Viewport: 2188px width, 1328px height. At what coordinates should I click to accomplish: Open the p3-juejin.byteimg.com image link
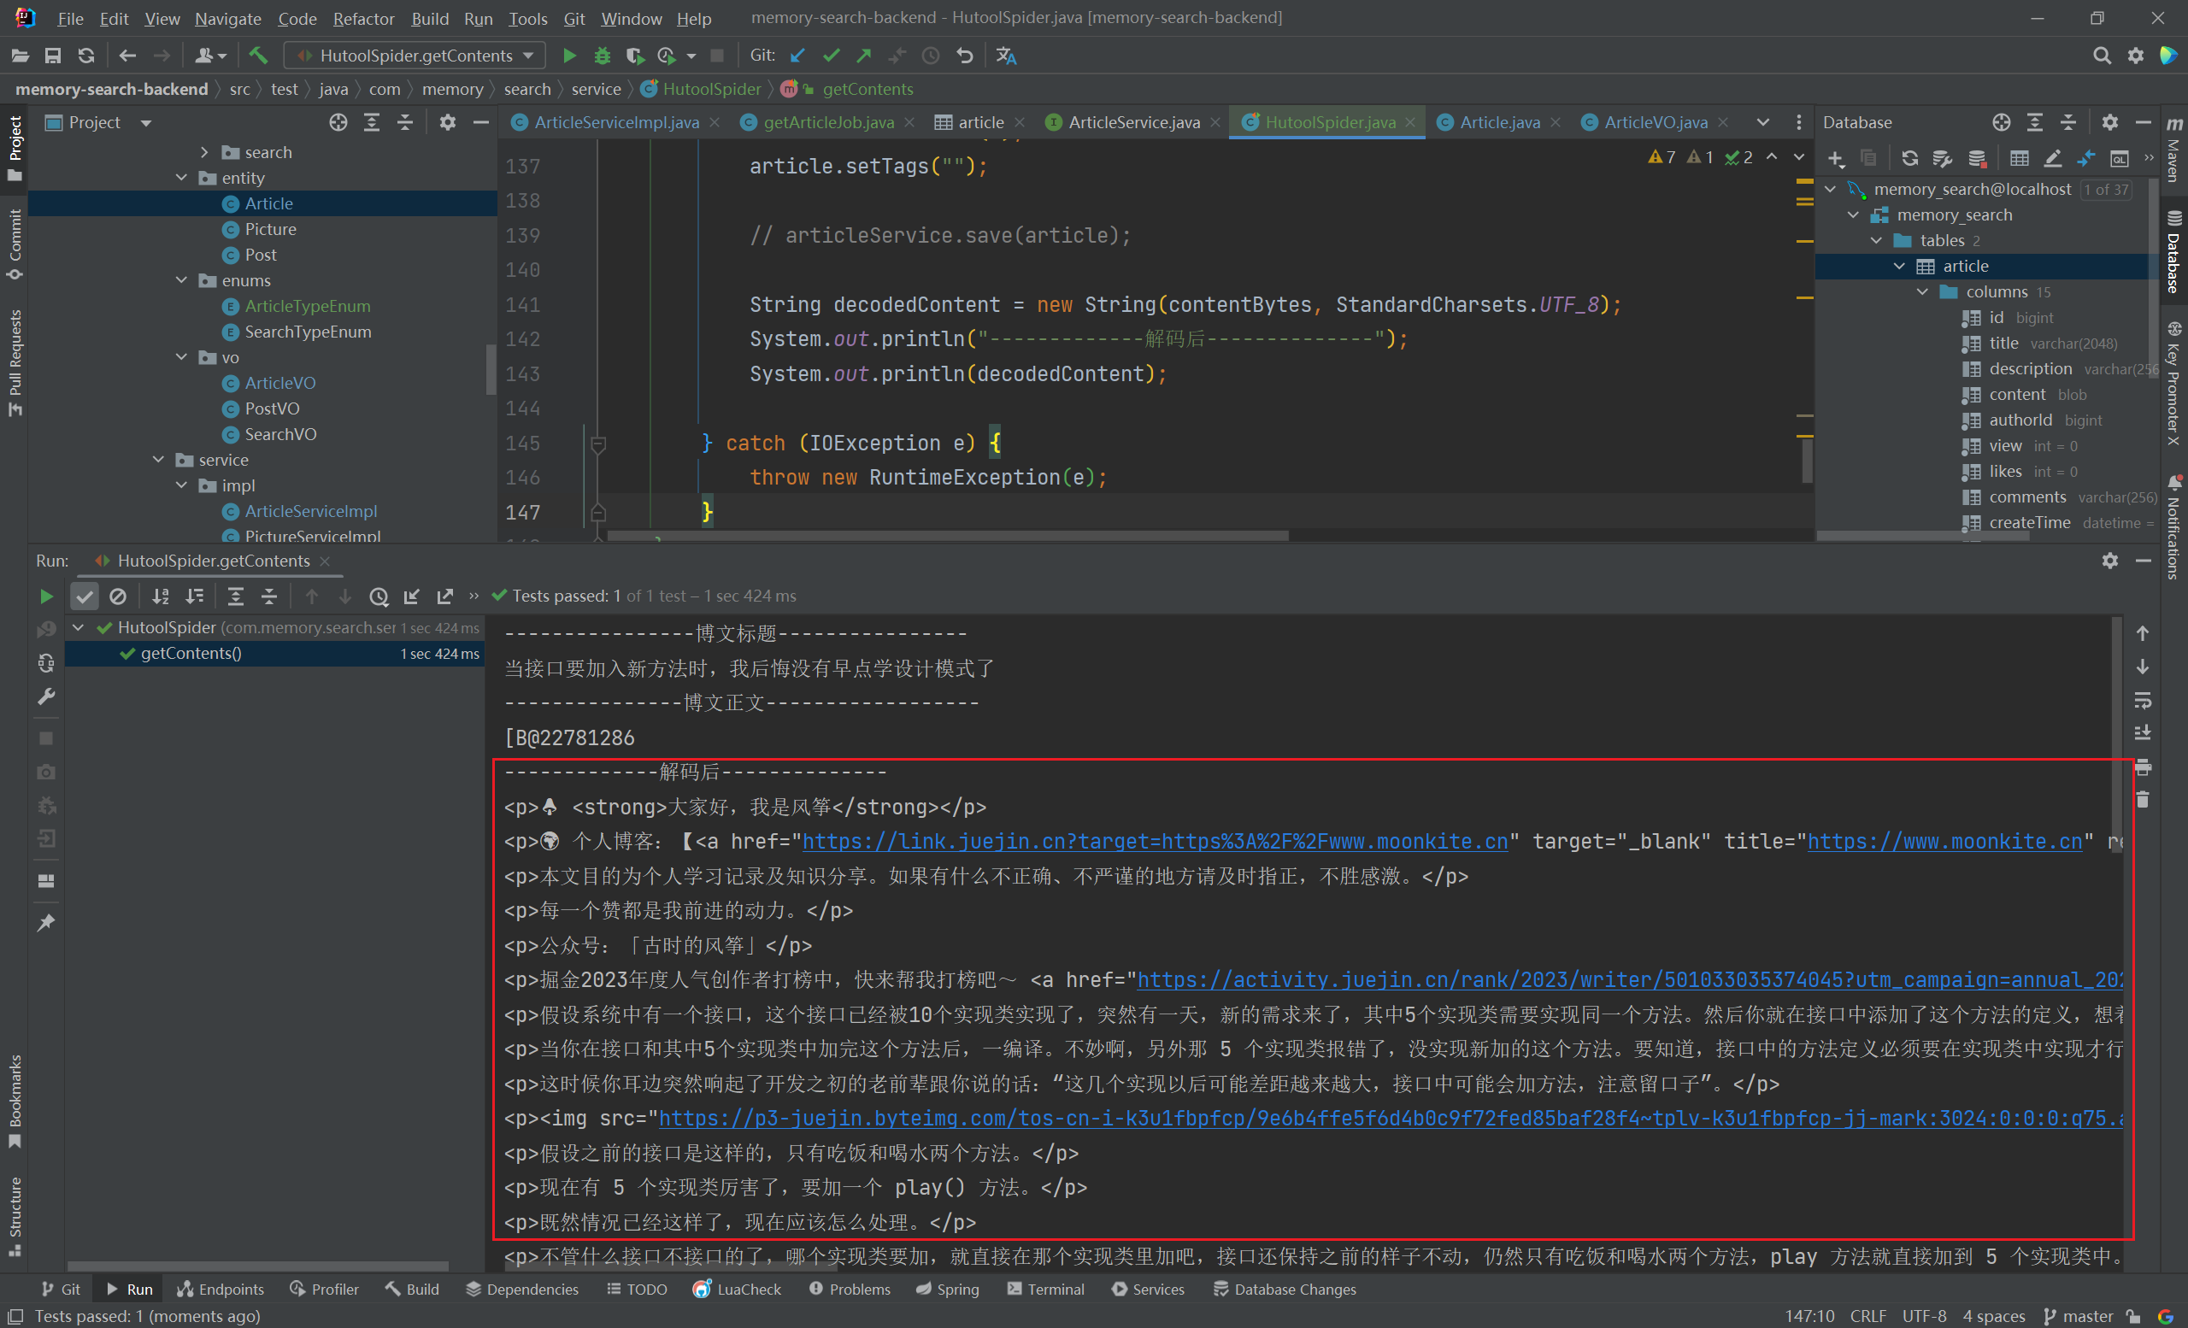point(1390,1119)
